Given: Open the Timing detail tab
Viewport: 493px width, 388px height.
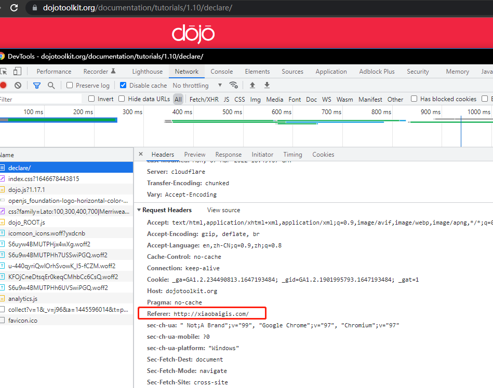Looking at the screenshot, I should 292,155.
